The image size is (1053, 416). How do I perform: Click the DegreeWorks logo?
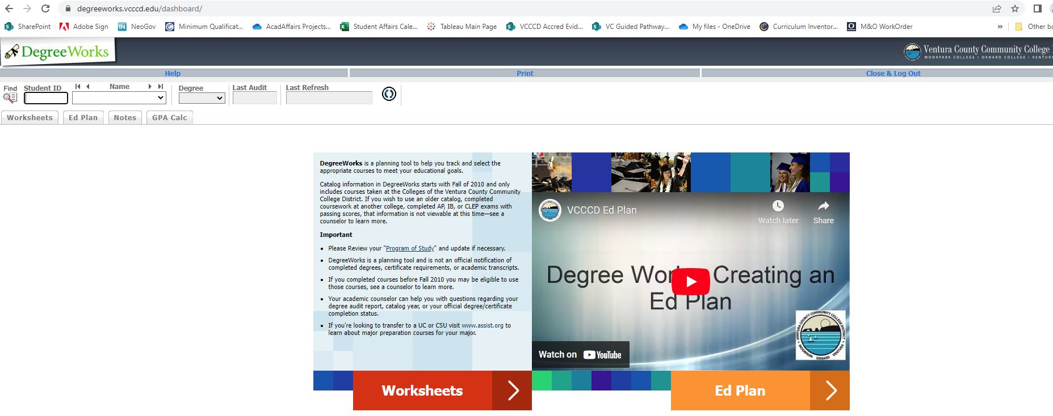(x=57, y=52)
